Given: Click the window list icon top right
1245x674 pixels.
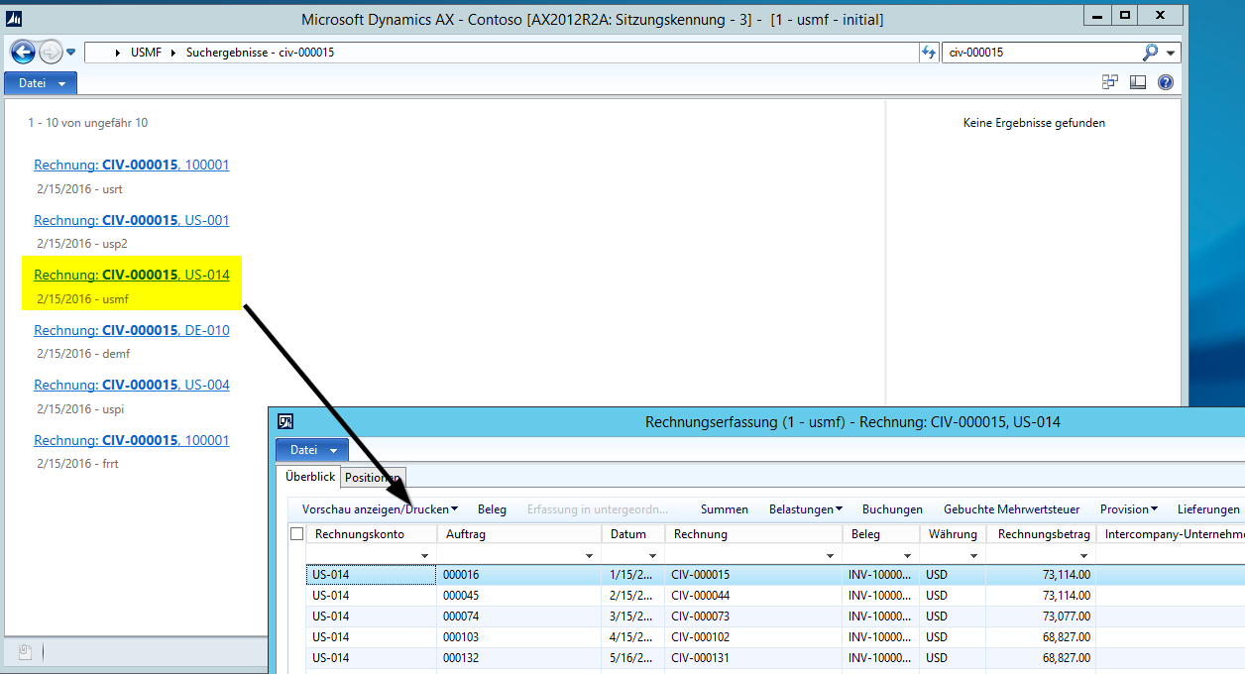Looking at the screenshot, I should tap(1110, 83).
